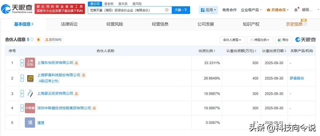Toggle the orange alert bell beside 合伙人信息
320x136 pixels.
[x=39, y=40]
